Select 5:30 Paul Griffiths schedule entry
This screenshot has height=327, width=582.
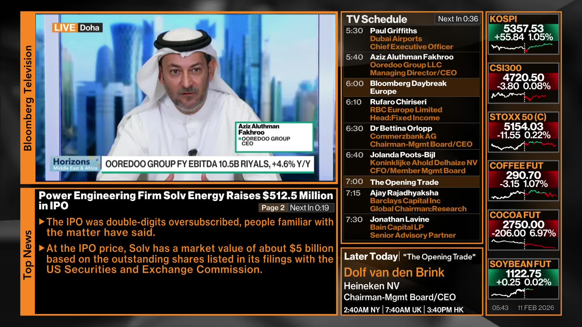tap(411, 39)
